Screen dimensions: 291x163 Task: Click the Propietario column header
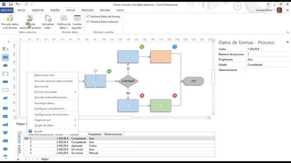(x=95, y=134)
